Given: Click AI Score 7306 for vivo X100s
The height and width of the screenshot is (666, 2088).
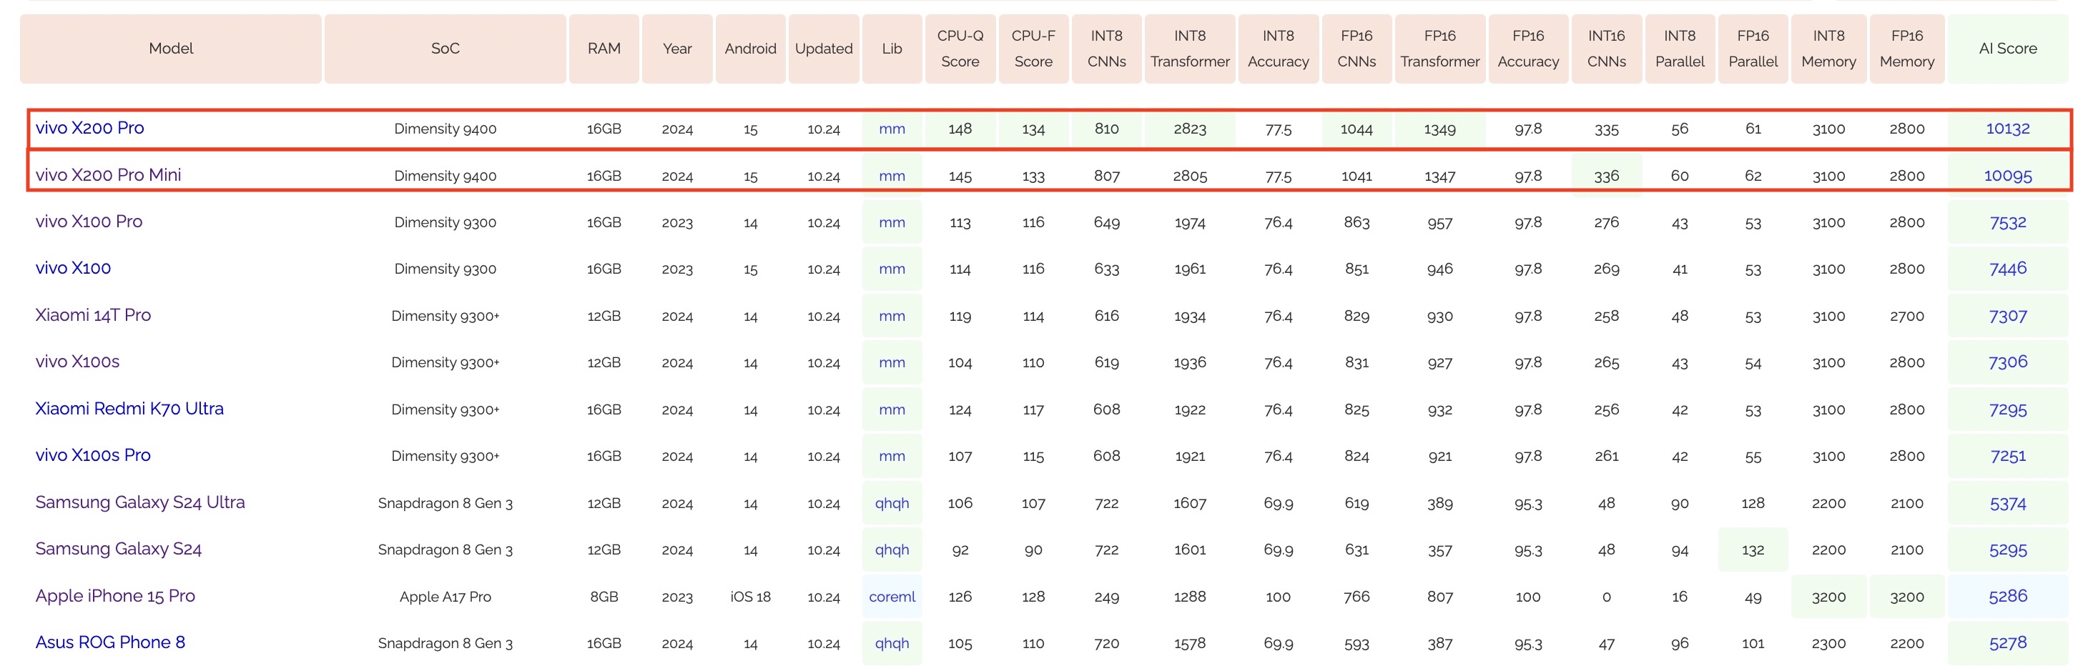Looking at the screenshot, I should (x=2008, y=362).
